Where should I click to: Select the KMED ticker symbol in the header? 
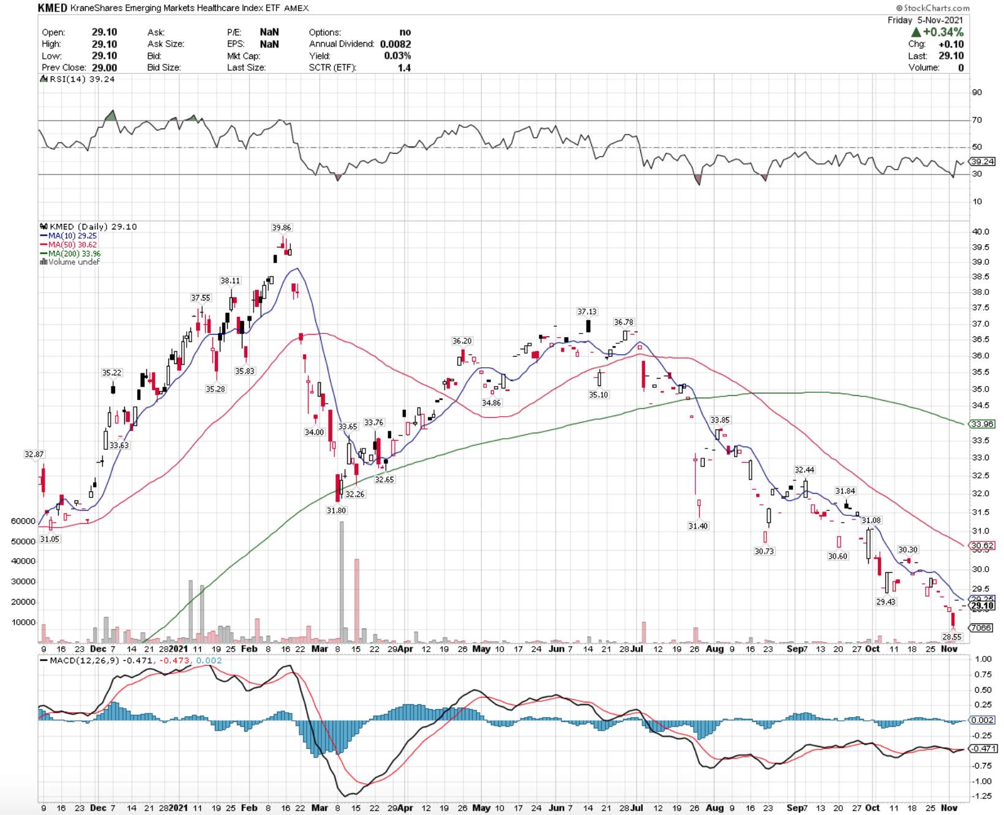click(53, 8)
